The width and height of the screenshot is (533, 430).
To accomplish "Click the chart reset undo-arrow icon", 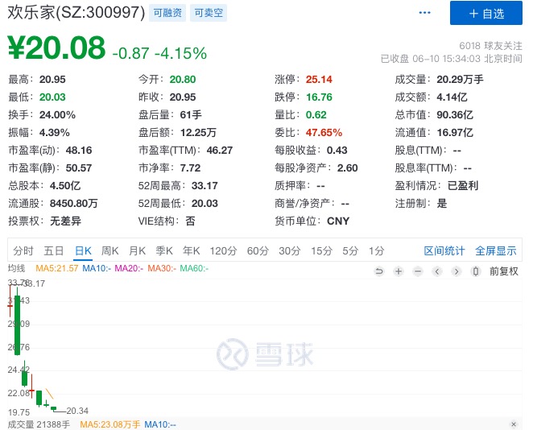I will pos(379,271).
